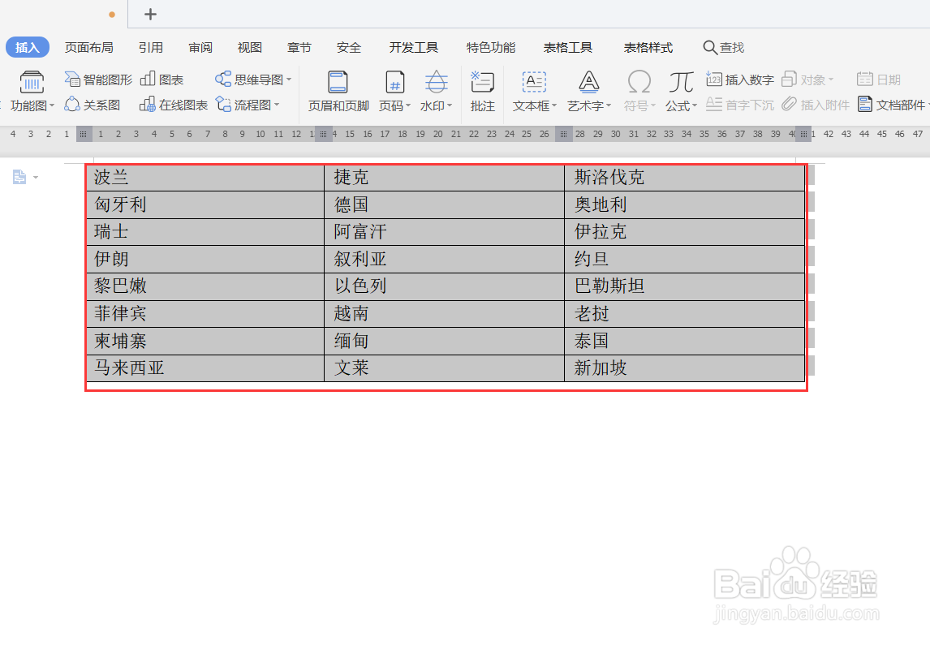The width and height of the screenshot is (930, 645).
Task: Expand the 公式 dropdown arrow
Action: [x=695, y=105]
